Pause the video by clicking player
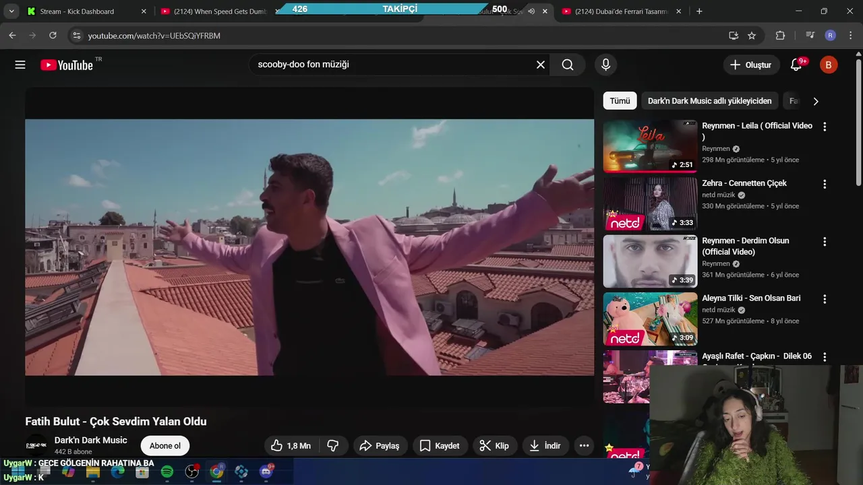 [309, 247]
